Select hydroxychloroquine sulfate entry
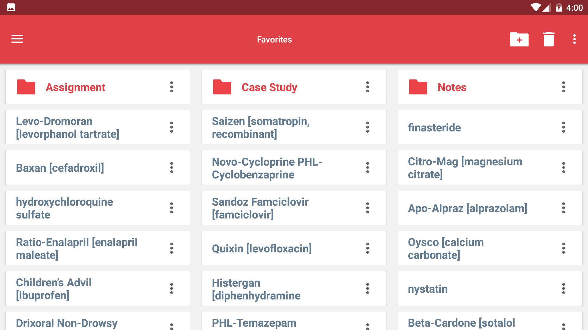Viewport: 588px width, 330px height. [x=98, y=208]
